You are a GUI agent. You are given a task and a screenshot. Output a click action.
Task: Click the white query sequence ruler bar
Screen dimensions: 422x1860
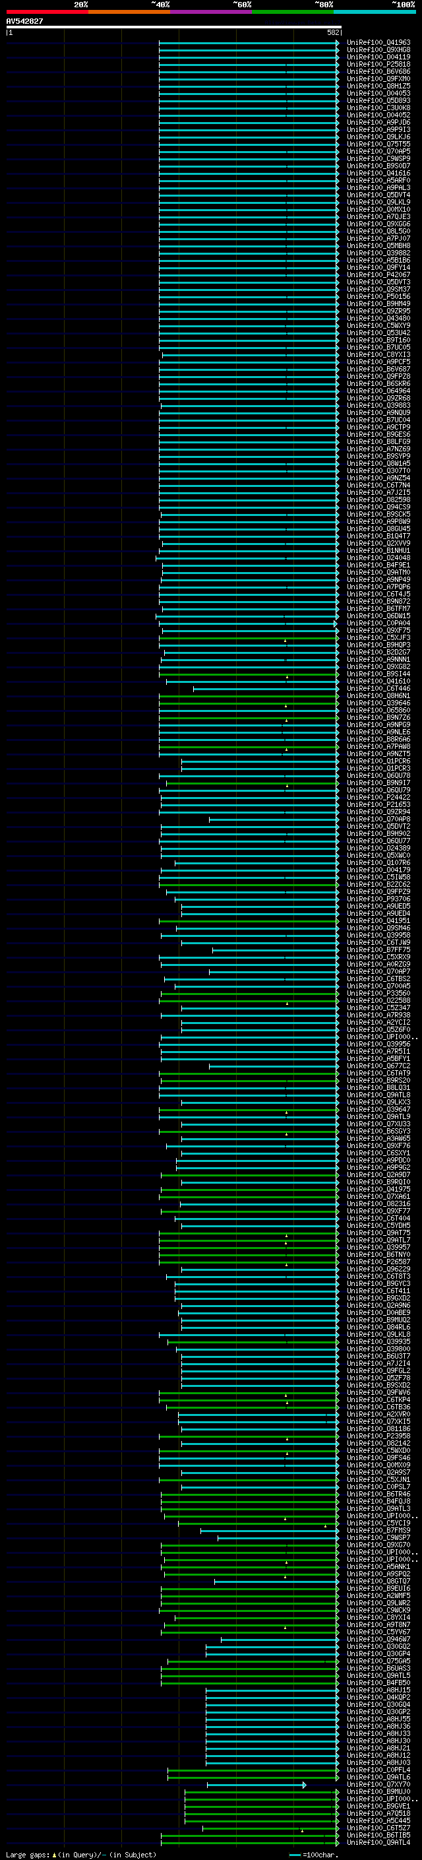[174, 28]
